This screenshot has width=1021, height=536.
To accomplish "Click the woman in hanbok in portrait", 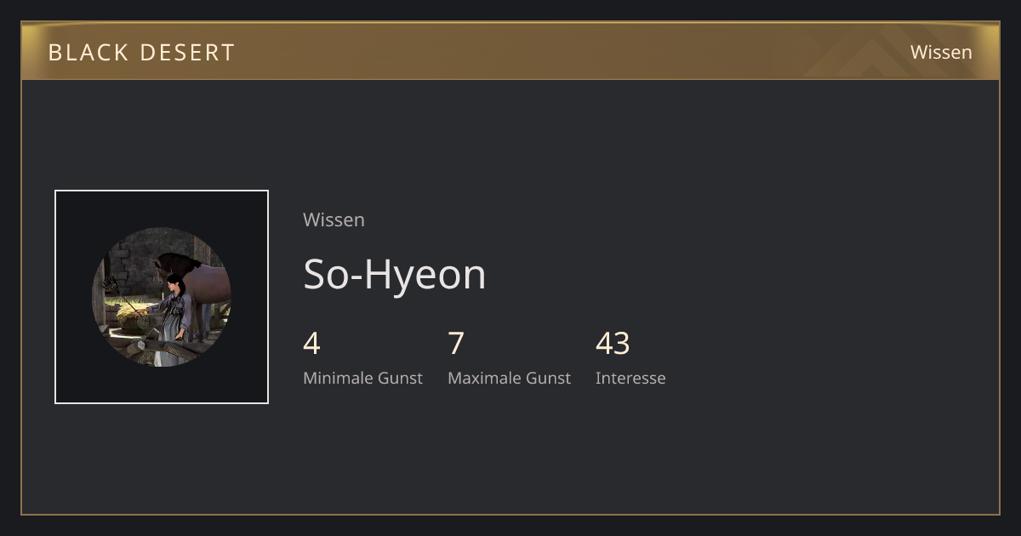I will point(174,319).
